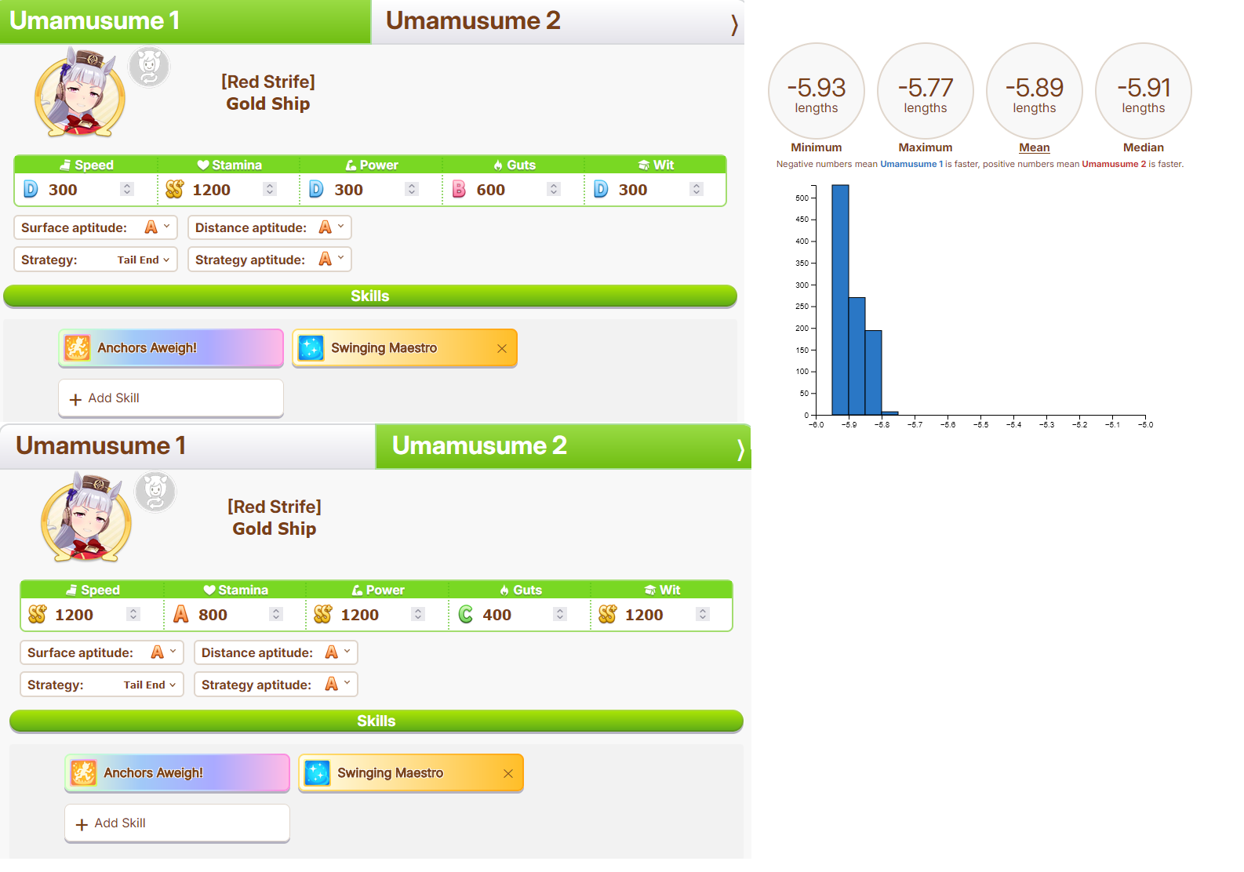Click bottom panel Wit SS rank icon
The width and height of the screenshot is (1244, 872).
pos(608,614)
